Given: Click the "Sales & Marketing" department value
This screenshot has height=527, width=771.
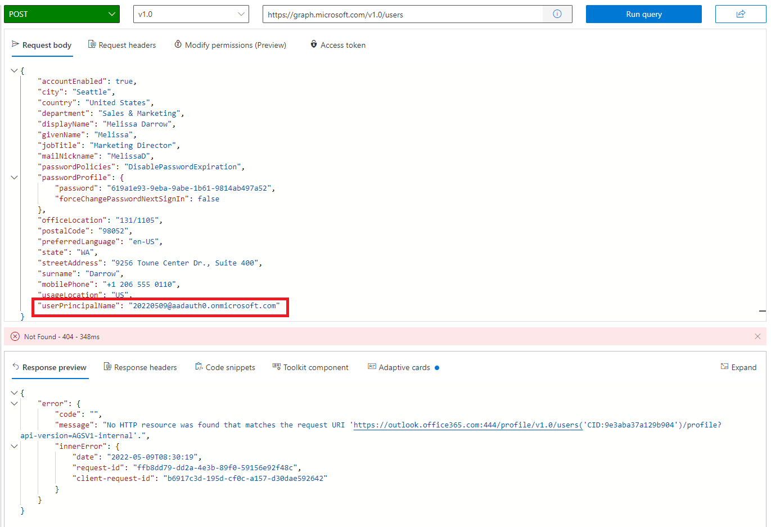Looking at the screenshot, I should [x=139, y=113].
